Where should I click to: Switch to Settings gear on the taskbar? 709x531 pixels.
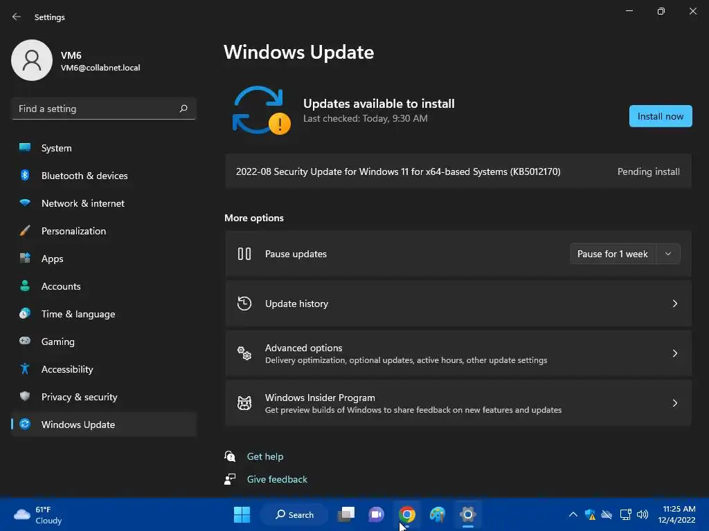tap(467, 514)
